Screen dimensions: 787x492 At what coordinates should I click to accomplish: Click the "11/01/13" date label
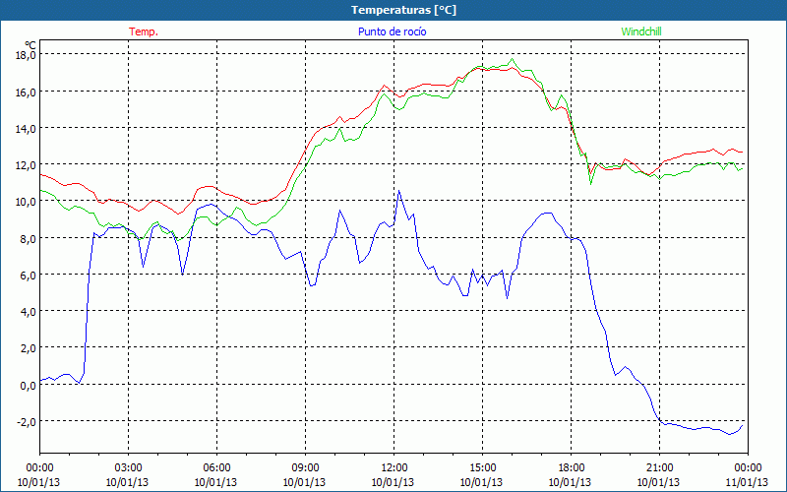click(748, 482)
